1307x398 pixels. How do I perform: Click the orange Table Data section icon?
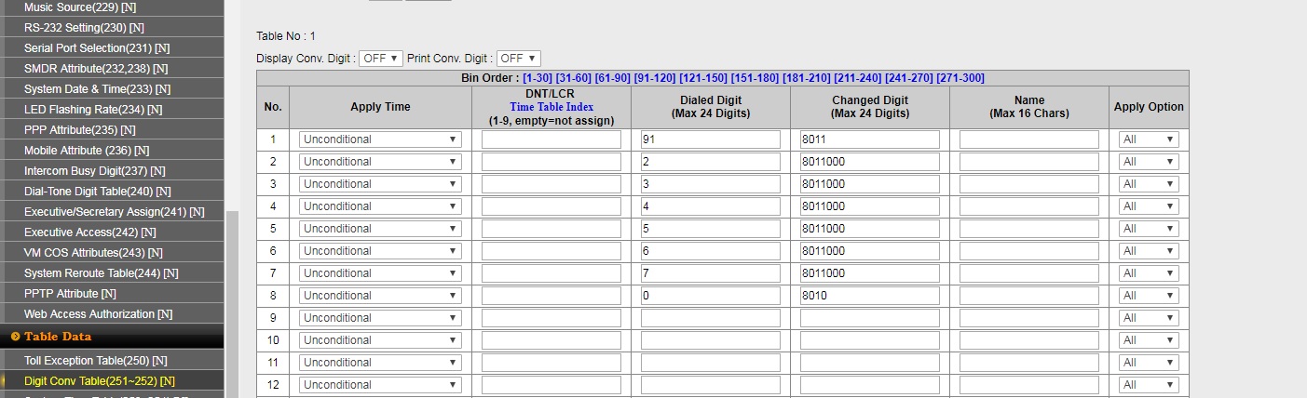click(15, 337)
